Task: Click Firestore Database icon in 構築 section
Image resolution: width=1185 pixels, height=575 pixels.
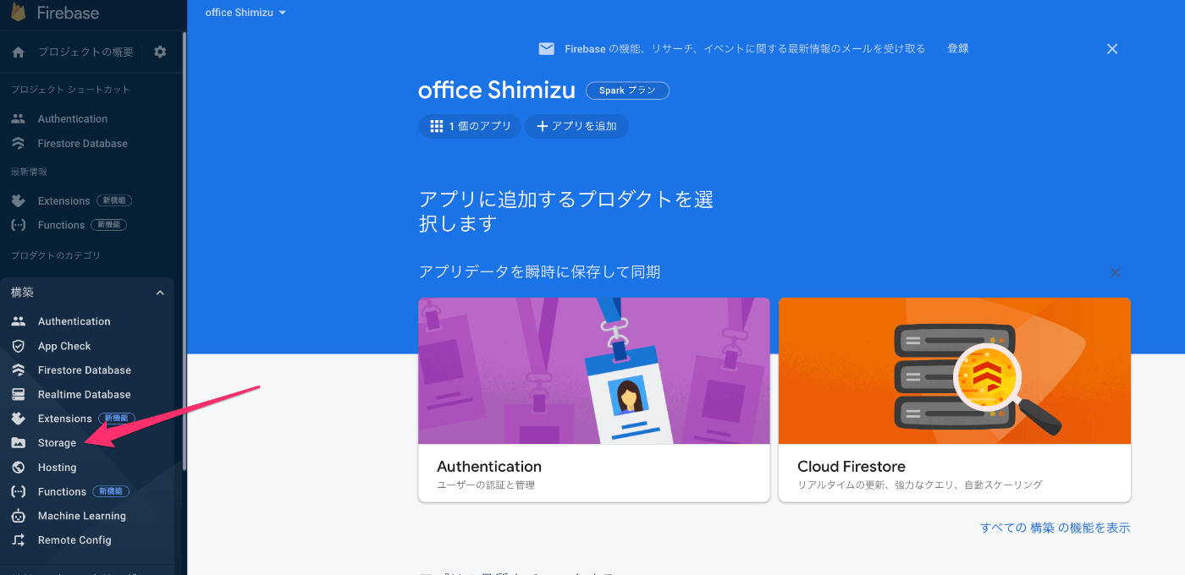Action: tap(19, 370)
